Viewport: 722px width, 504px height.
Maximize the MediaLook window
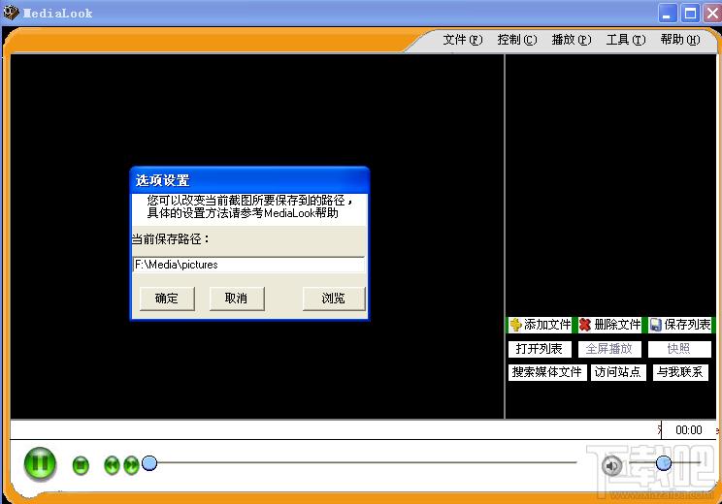coord(690,14)
